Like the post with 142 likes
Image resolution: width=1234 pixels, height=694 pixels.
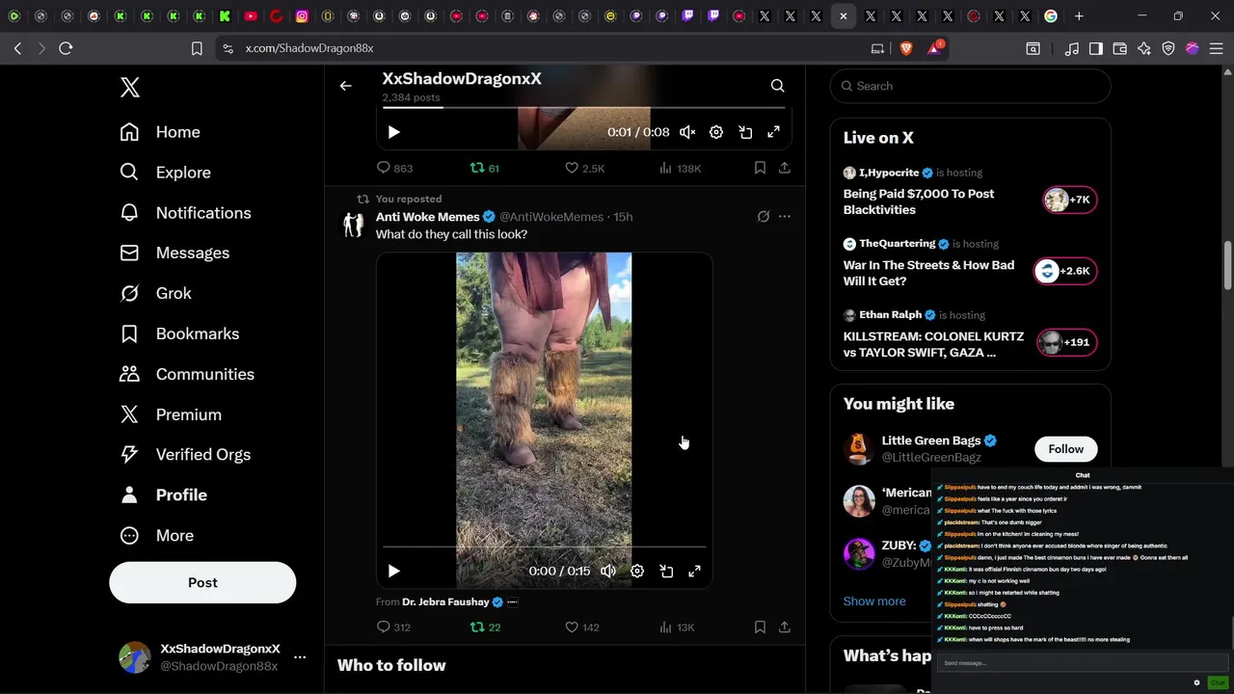(x=582, y=627)
